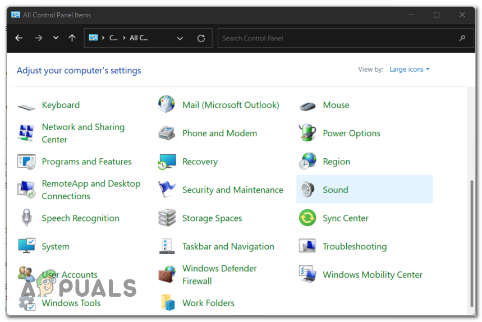
Task: Refresh the Control Panel view
Action: click(x=201, y=38)
